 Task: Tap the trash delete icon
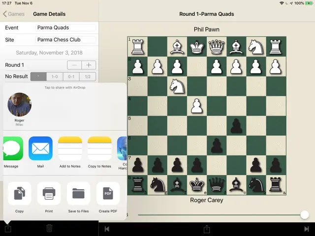coord(49,228)
